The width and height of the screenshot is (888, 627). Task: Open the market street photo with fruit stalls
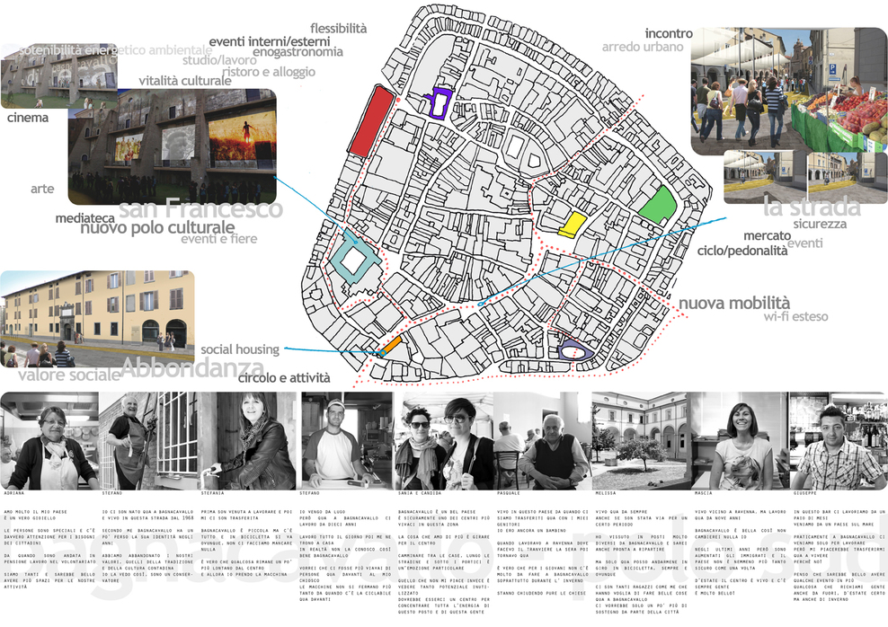click(789, 91)
